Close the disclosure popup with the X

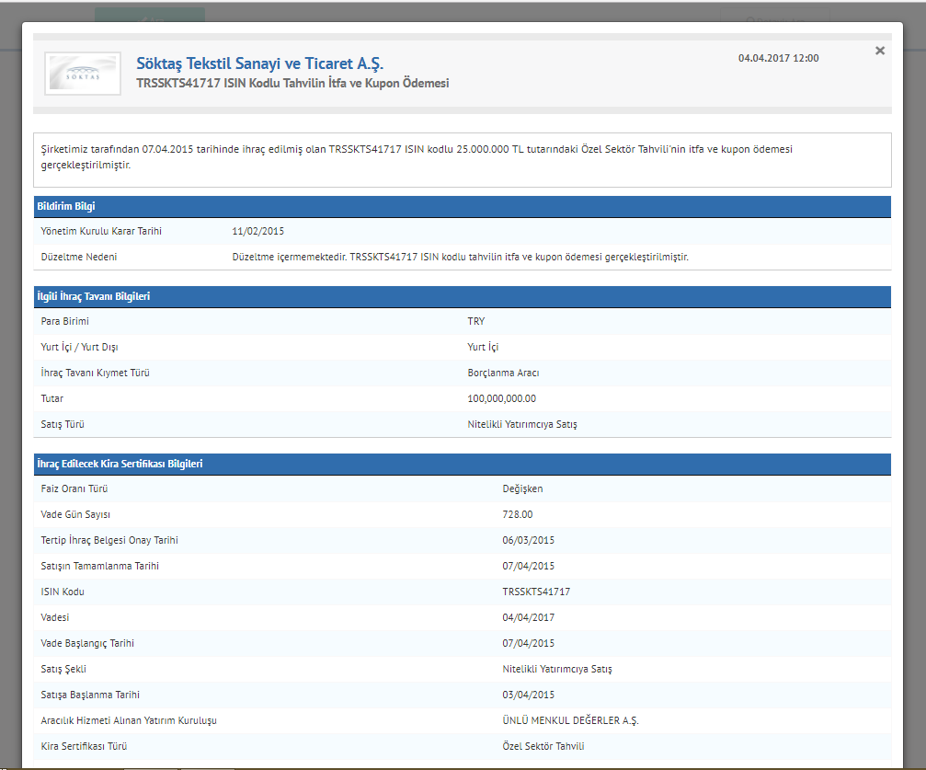tap(879, 52)
